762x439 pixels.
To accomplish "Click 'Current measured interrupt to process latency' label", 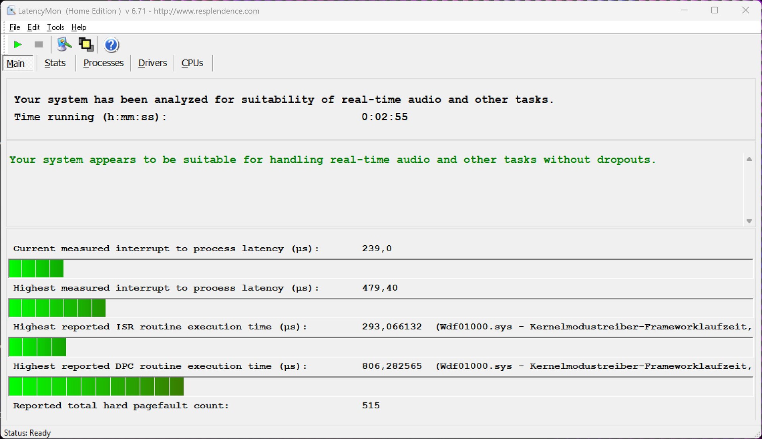I will [x=166, y=249].
